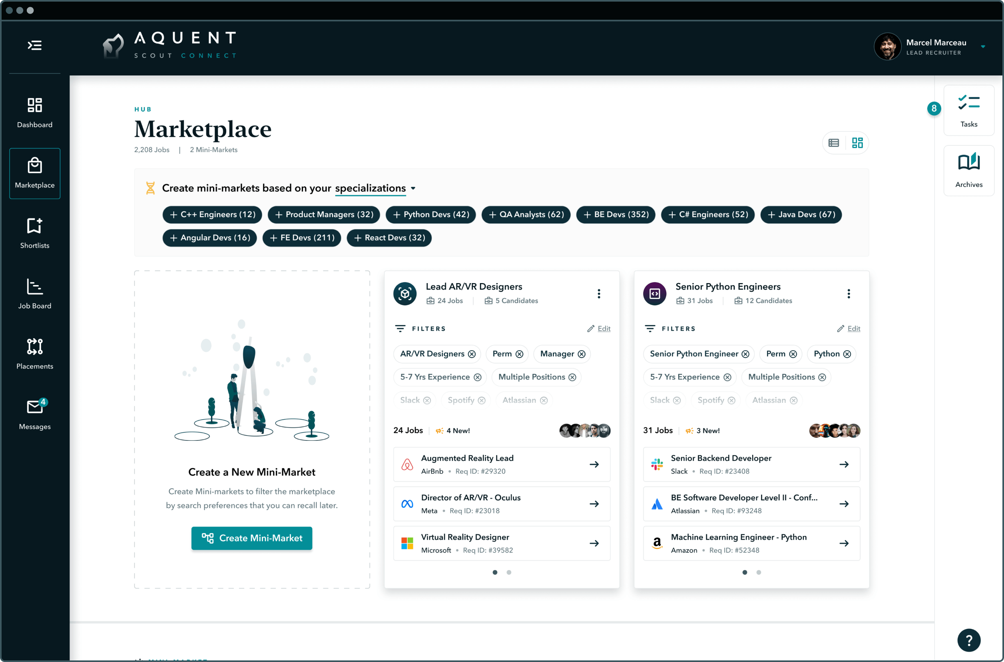Edit filters for Senior Python Engineers

(853, 329)
